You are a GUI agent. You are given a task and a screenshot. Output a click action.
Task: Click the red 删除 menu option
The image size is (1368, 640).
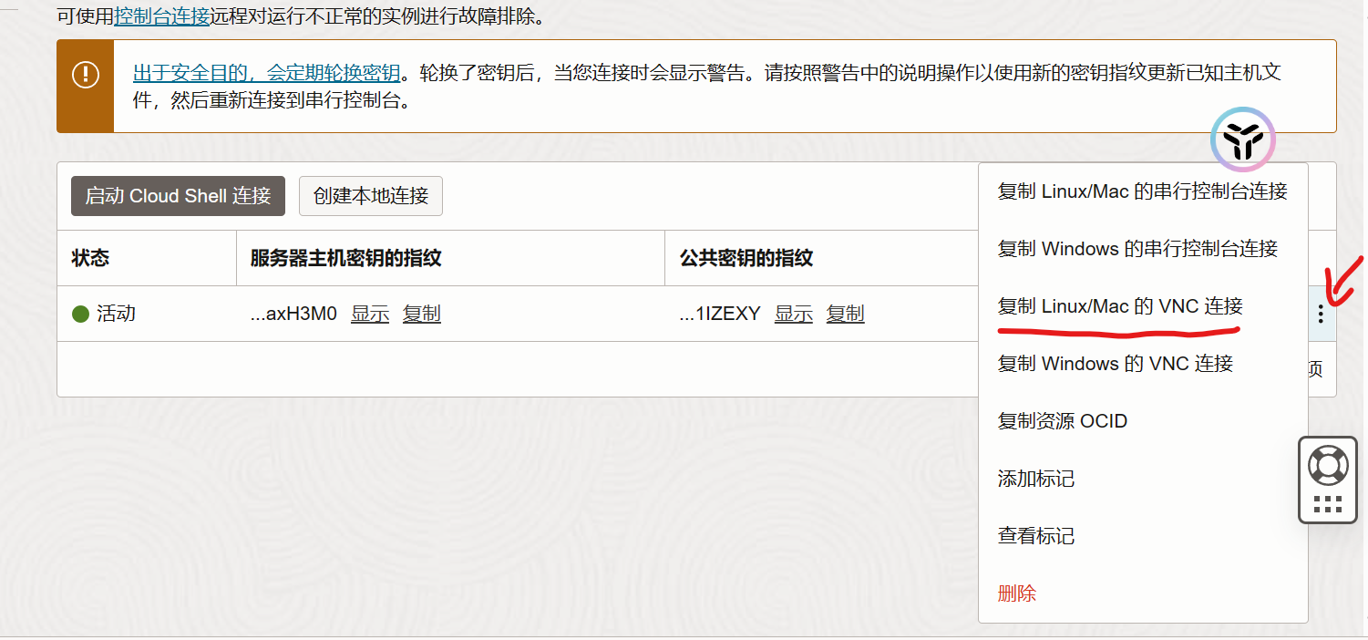click(x=1017, y=594)
